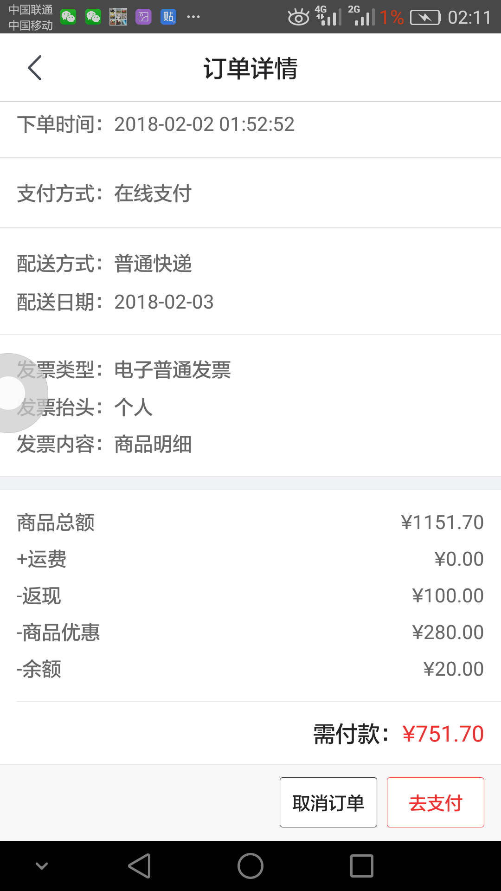Tap 去支付 to pay for the order
The width and height of the screenshot is (501, 891).
436,802
